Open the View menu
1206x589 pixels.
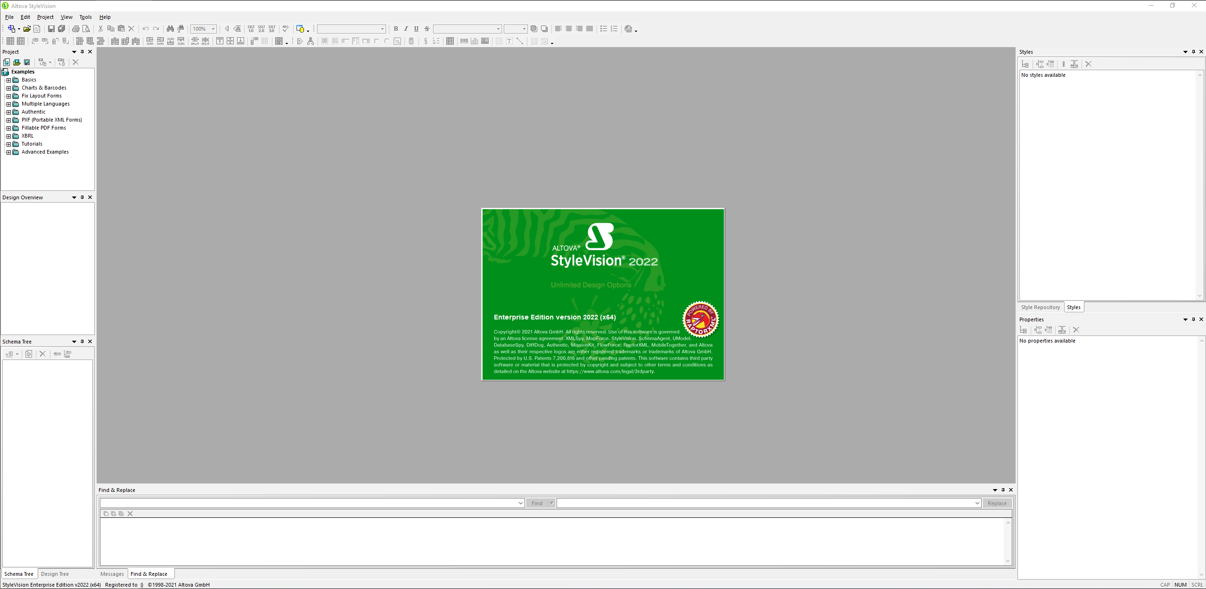[x=66, y=17]
